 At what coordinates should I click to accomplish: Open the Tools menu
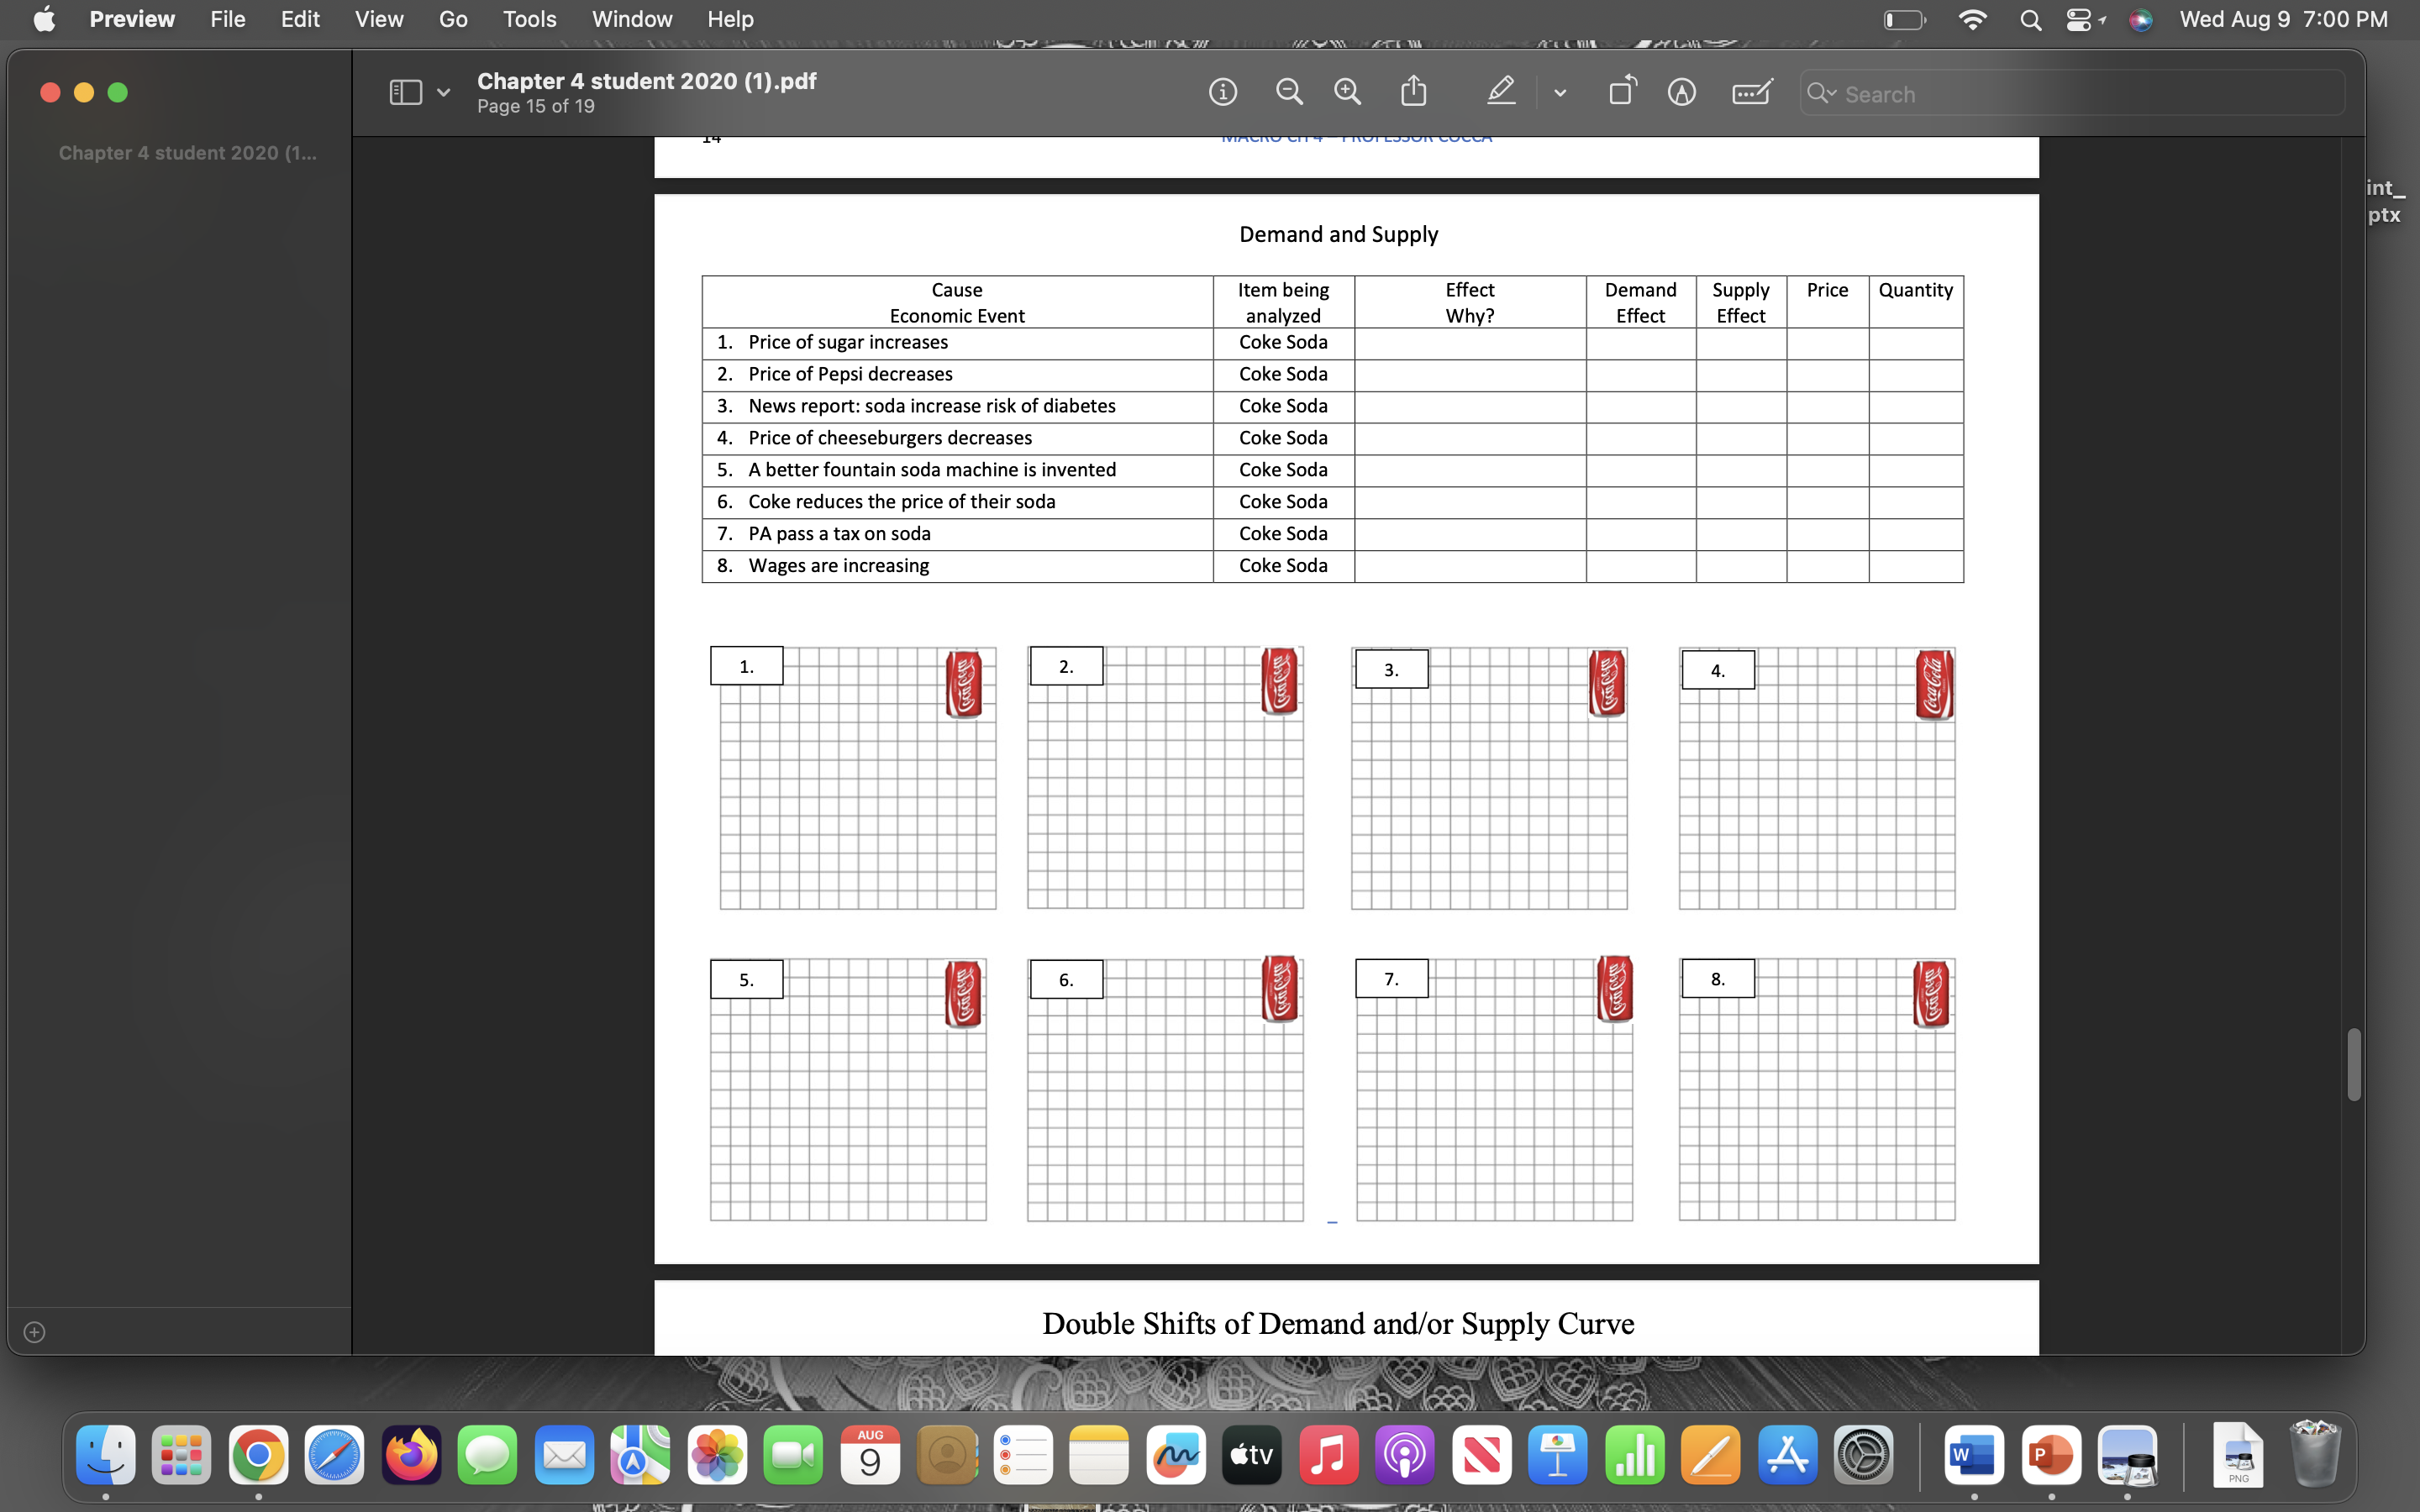click(x=530, y=19)
